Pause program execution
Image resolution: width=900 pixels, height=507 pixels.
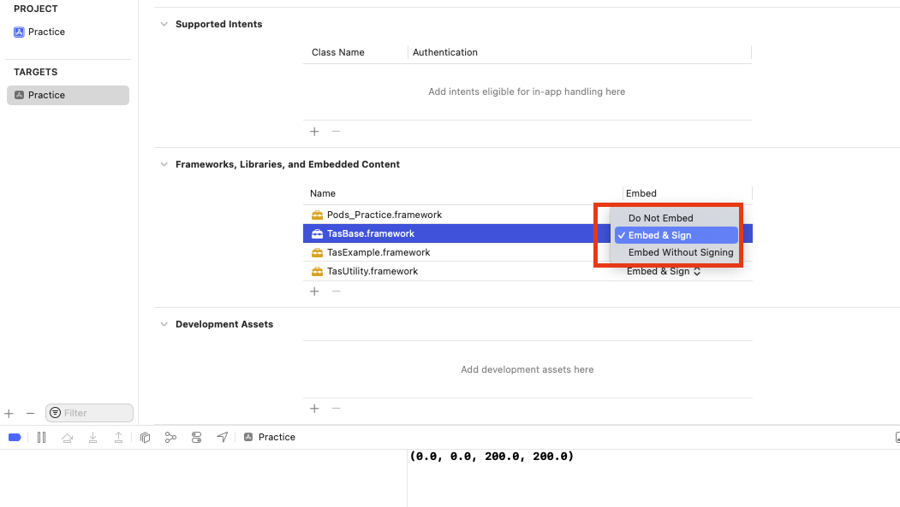click(41, 438)
